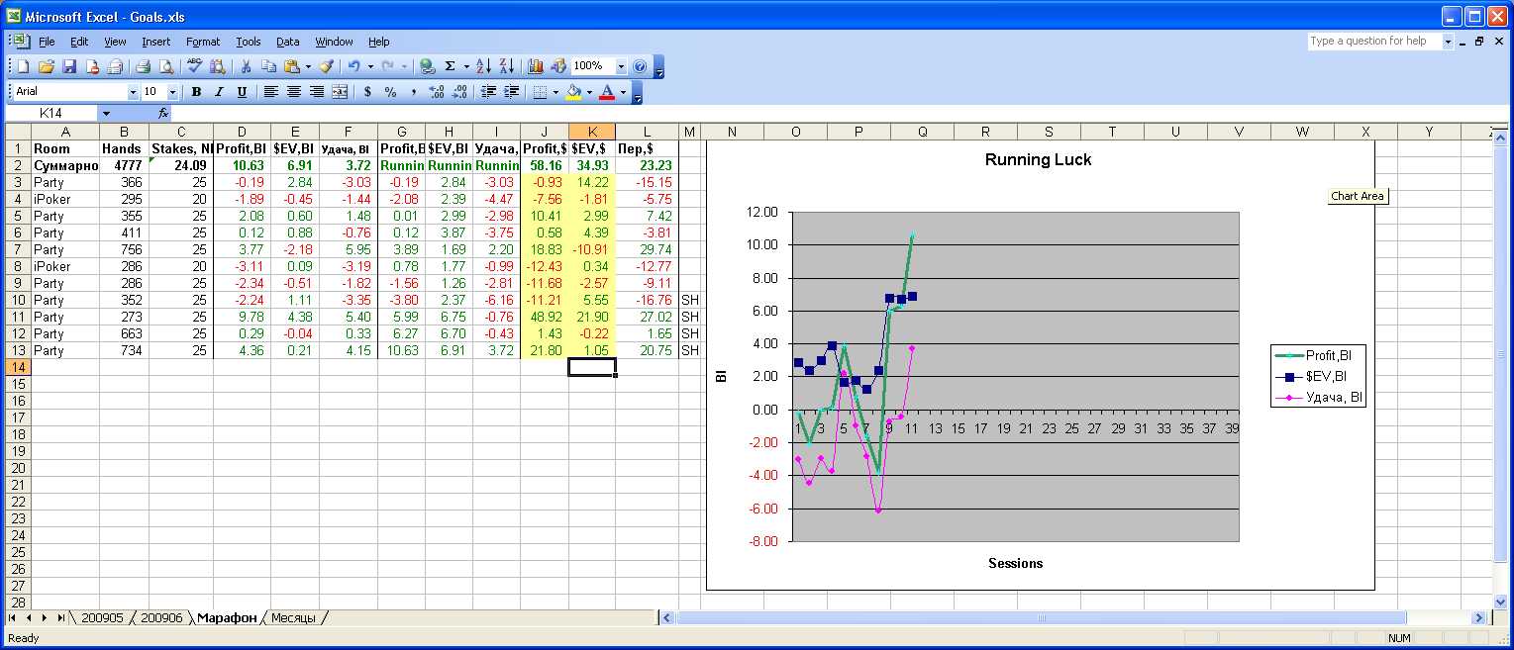Open the Insert menu

155,42
